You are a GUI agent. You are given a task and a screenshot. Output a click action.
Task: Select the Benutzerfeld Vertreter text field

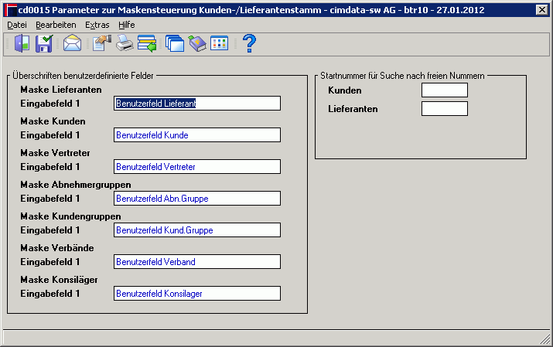coord(197,167)
